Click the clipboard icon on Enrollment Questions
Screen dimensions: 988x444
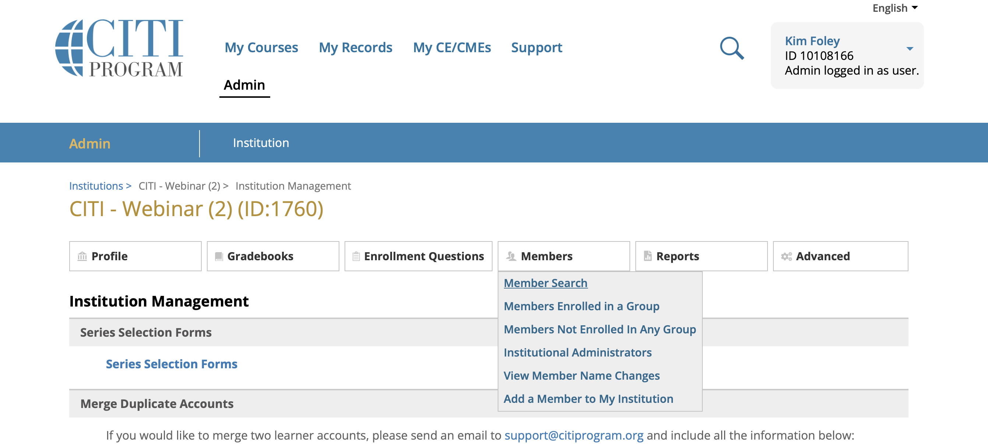click(x=356, y=256)
